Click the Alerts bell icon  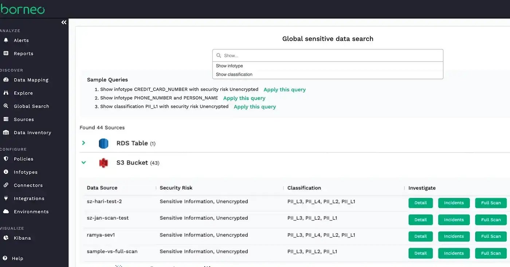click(x=6, y=40)
